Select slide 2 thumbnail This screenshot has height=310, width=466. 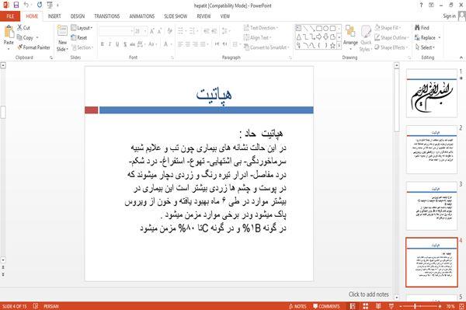(x=432, y=150)
